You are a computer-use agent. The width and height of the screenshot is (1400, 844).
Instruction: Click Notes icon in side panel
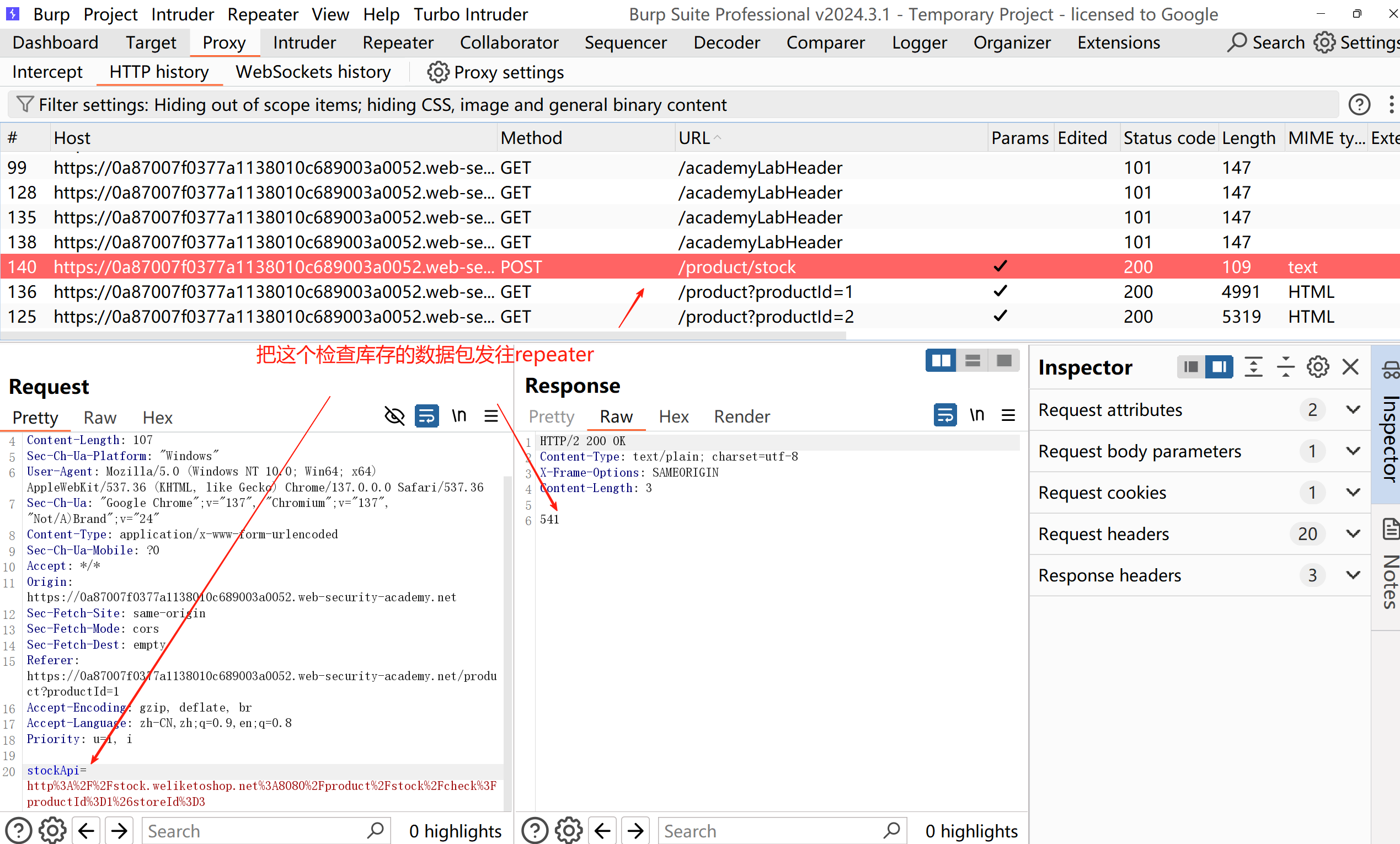pyautogui.click(x=1390, y=530)
